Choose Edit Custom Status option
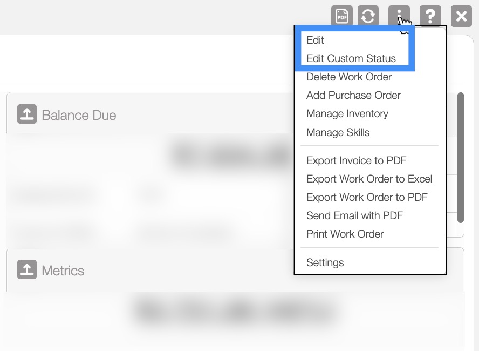 351,58
